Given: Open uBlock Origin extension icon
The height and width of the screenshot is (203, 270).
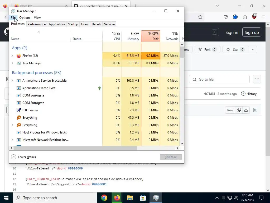Looking at the screenshot, I should 254,17.
